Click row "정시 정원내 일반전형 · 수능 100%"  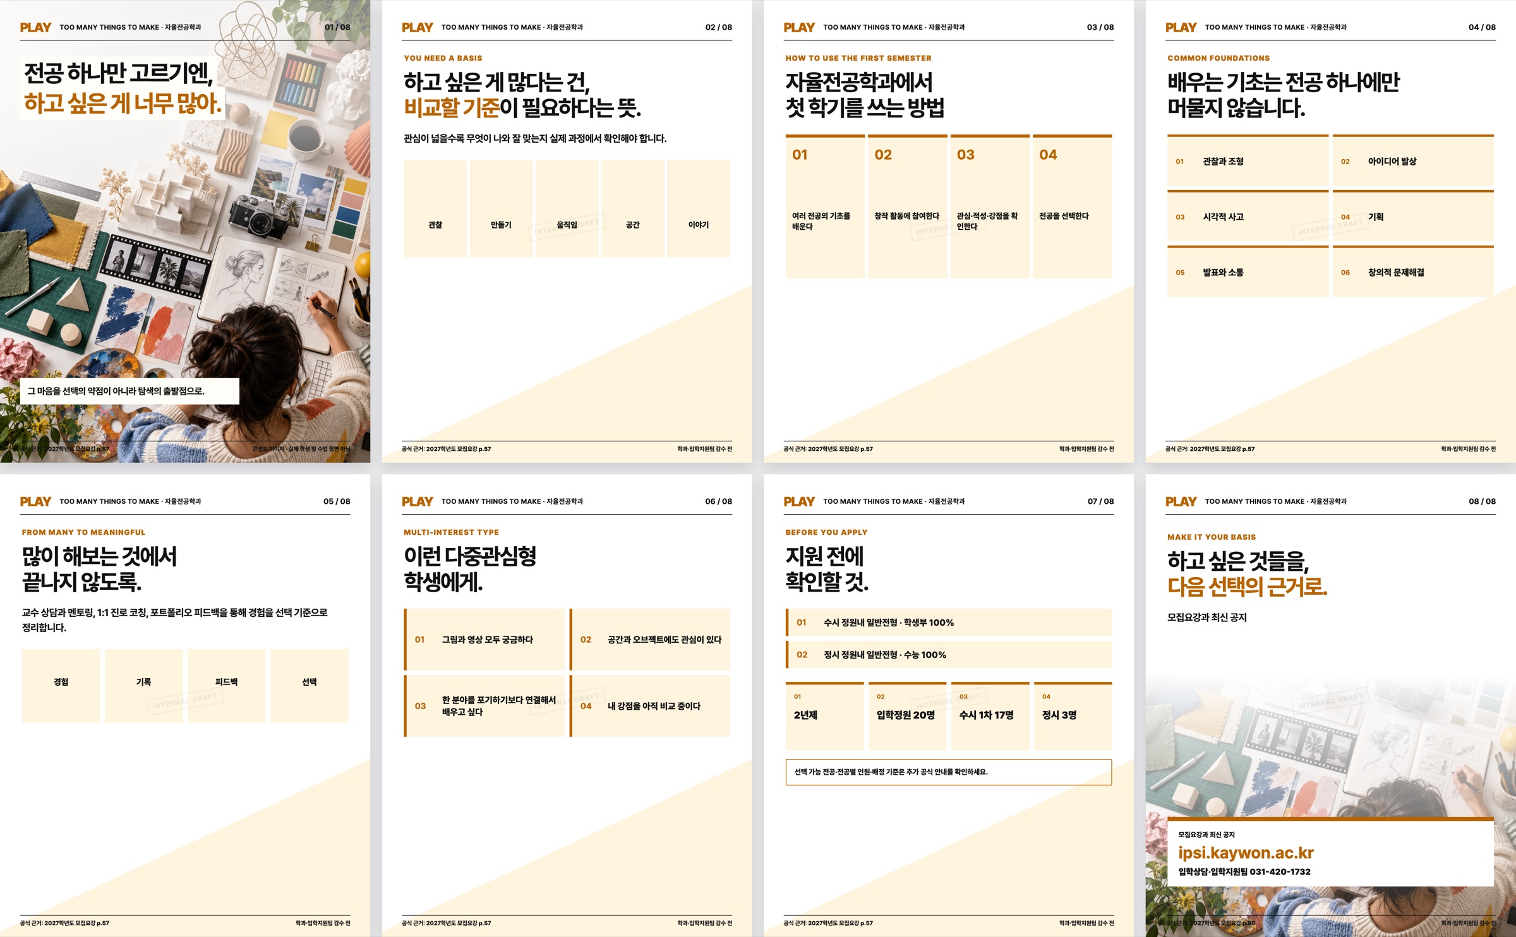(x=949, y=655)
